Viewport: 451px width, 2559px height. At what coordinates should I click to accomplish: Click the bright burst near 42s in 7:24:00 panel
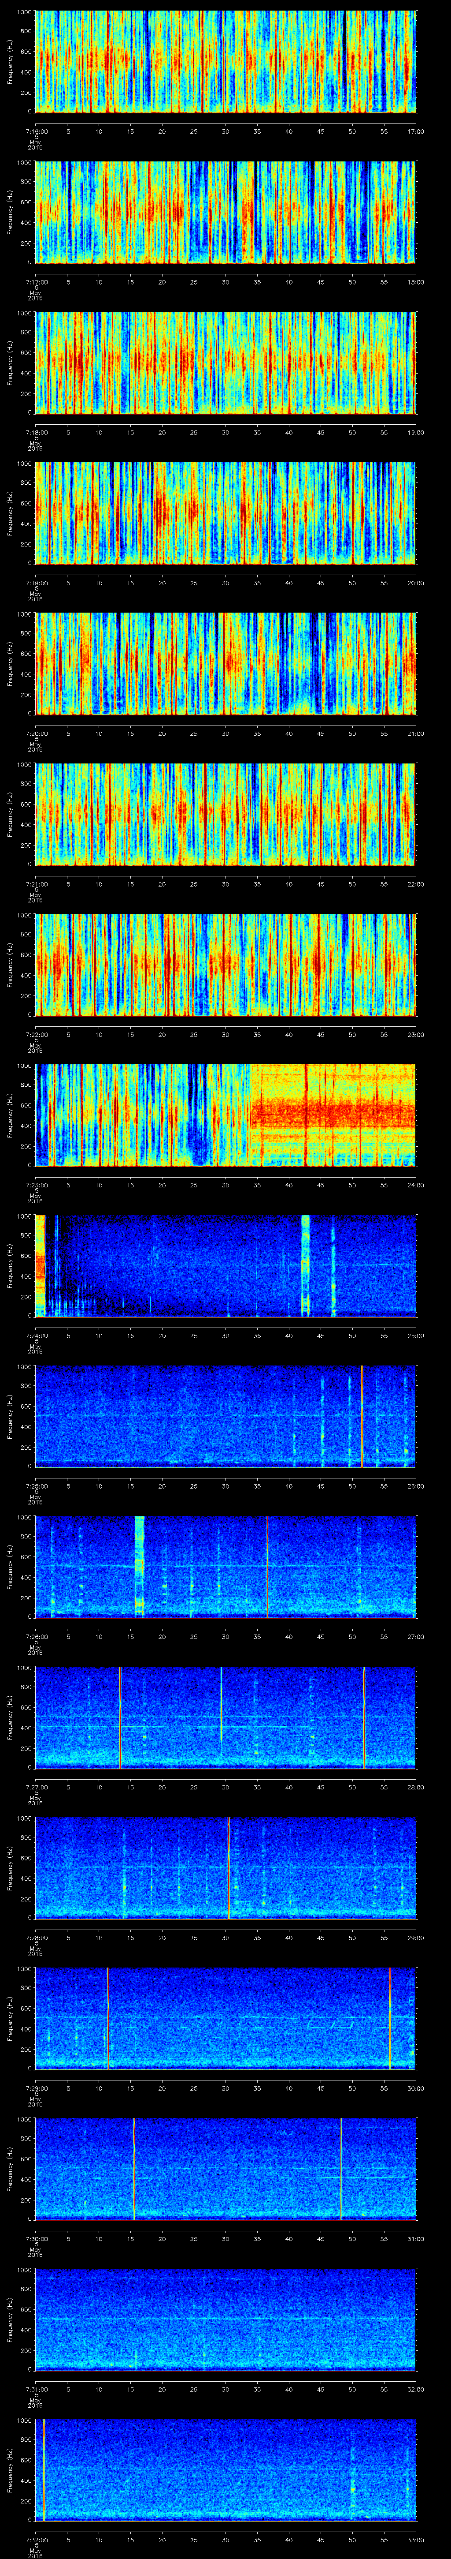[x=305, y=1265]
